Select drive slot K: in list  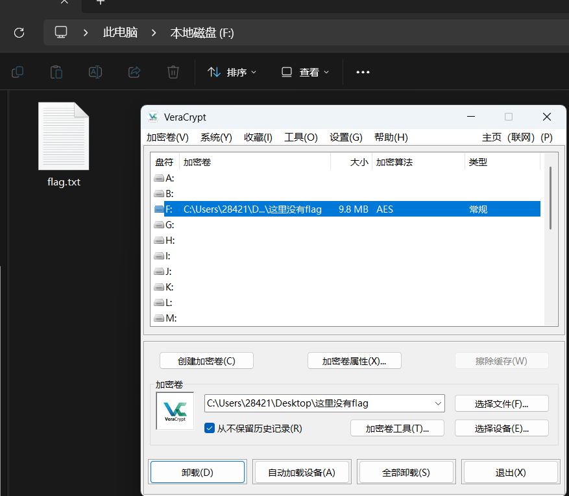coord(164,287)
